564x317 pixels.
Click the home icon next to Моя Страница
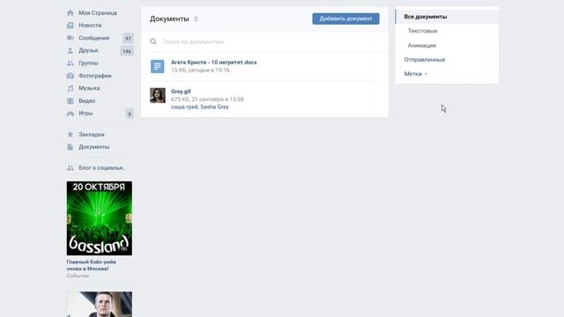coord(70,13)
